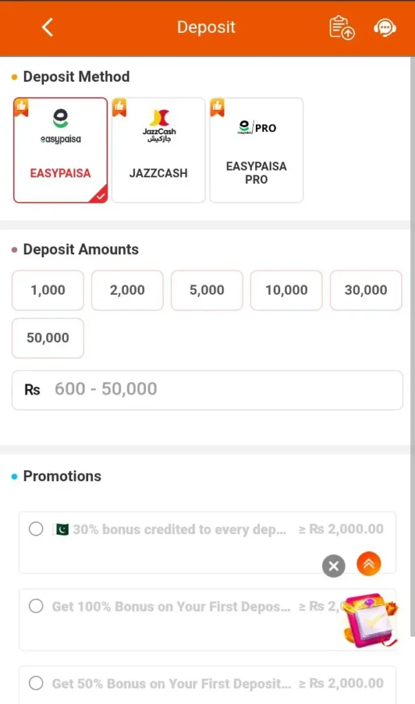Go back using the header arrow
415x704 pixels.
[47, 27]
